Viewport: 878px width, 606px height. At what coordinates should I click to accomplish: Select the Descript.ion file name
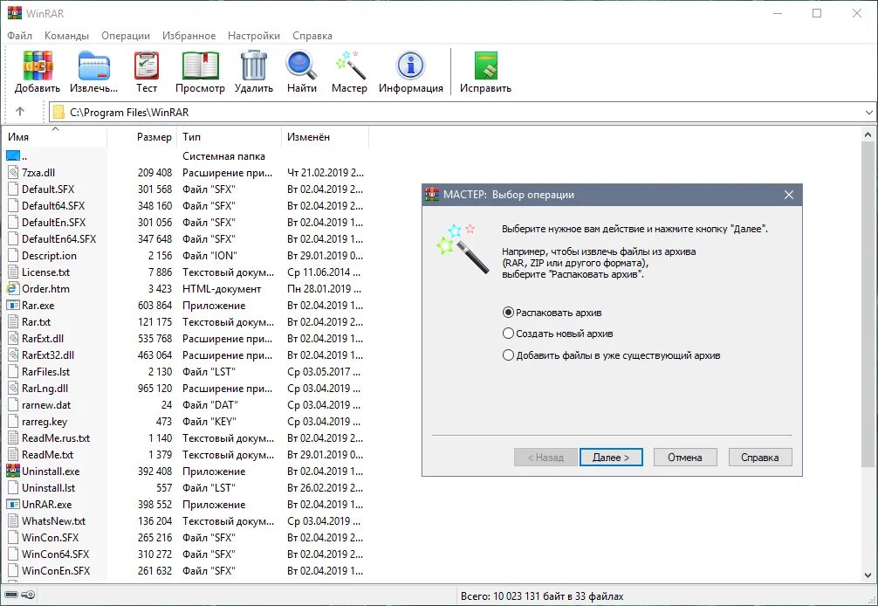coord(49,256)
